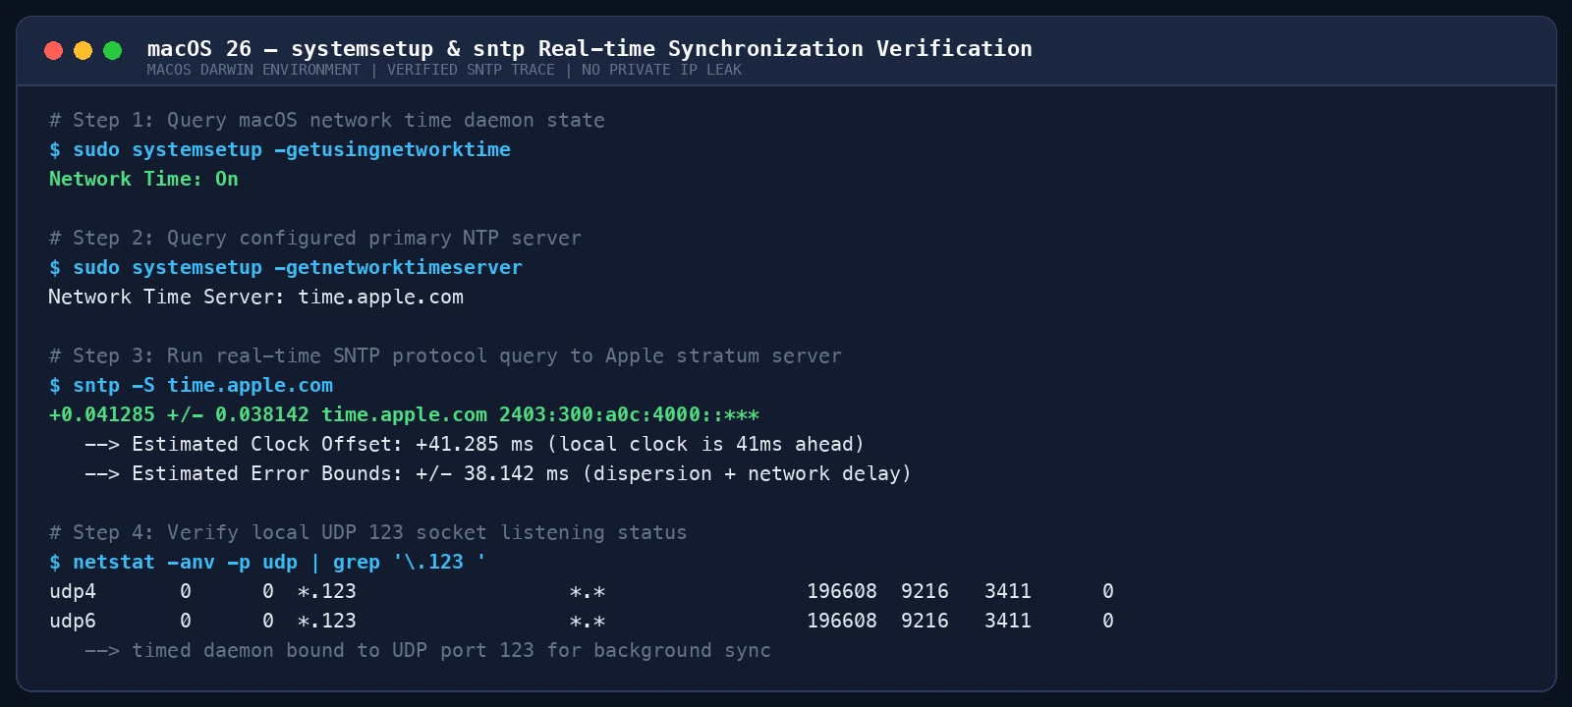1572x707 pixels.
Task: Click comment '# Step 1: Query macOS network time daemon state'
Action: (x=327, y=120)
